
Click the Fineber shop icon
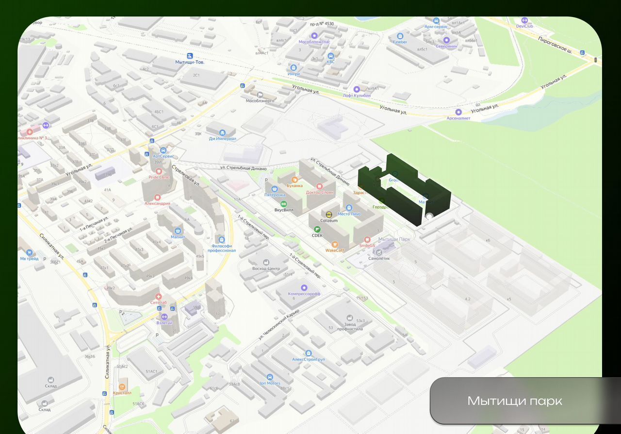coord(400,35)
